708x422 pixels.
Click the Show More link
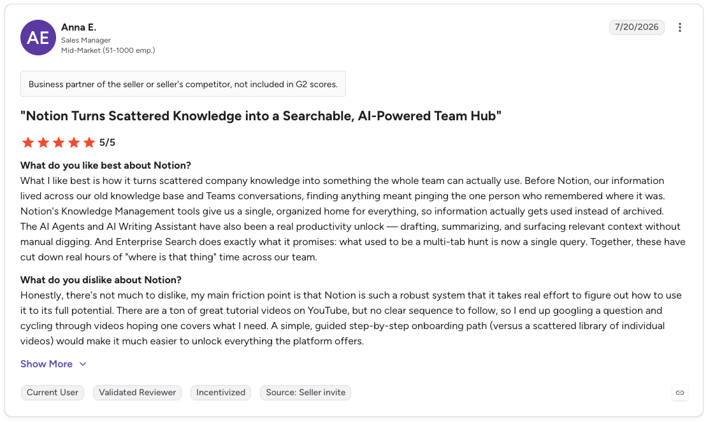point(47,364)
